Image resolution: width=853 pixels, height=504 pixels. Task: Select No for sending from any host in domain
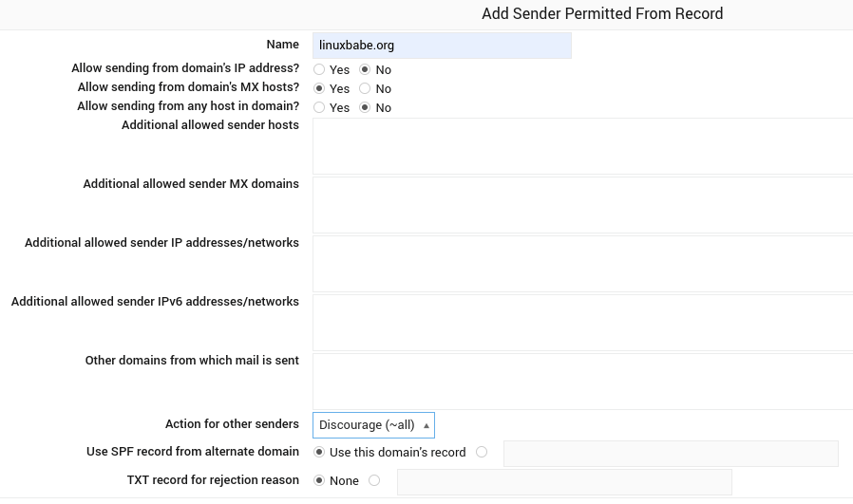pos(365,108)
